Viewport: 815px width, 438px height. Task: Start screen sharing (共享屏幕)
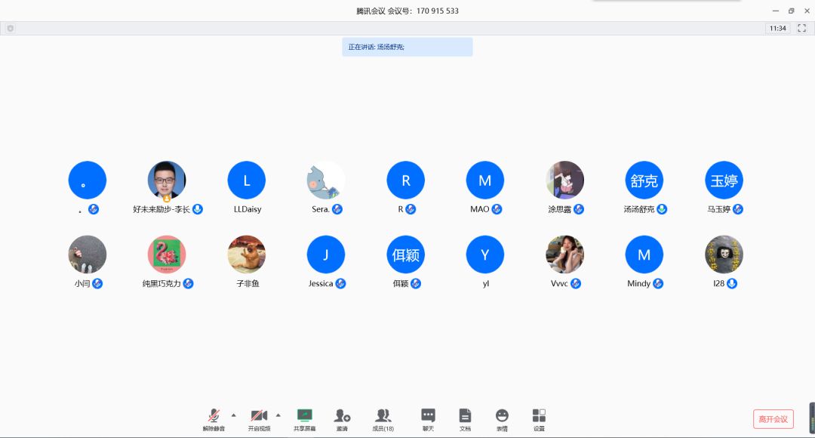(305, 416)
